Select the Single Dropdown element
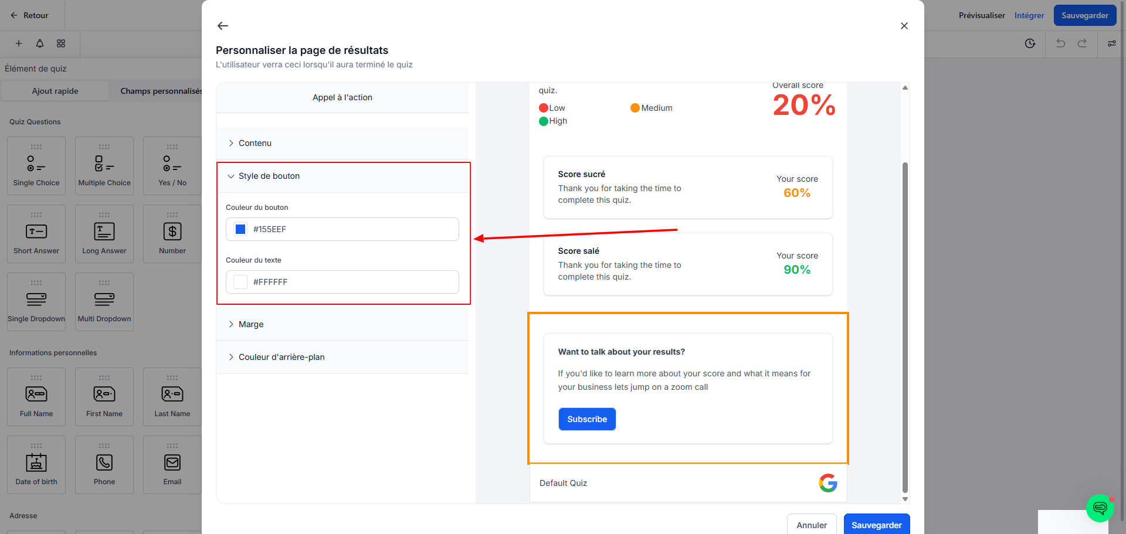Image resolution: width=1126 pixels, height=534 pixels. pyautogui.click(x=36, y=302)
